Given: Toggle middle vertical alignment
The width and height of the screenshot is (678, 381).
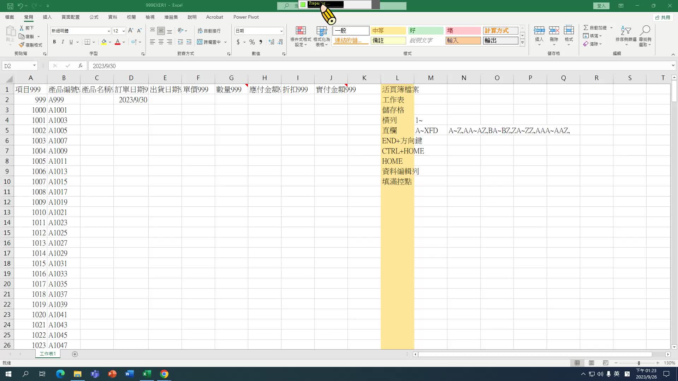Looking at the screenshot, I should coord(161,31).
